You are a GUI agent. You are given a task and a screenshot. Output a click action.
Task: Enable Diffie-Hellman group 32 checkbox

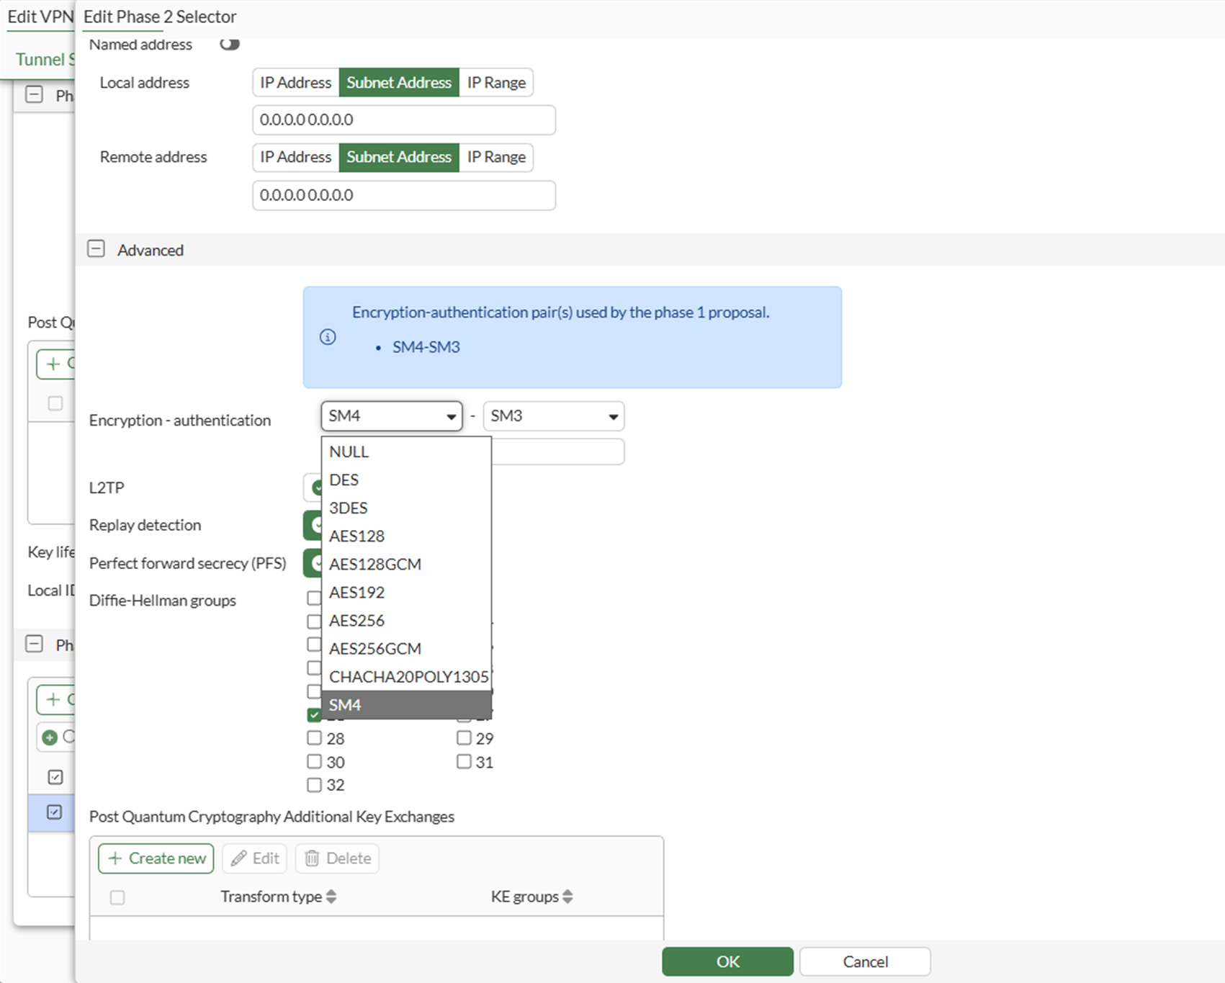[x=314, y=785]
